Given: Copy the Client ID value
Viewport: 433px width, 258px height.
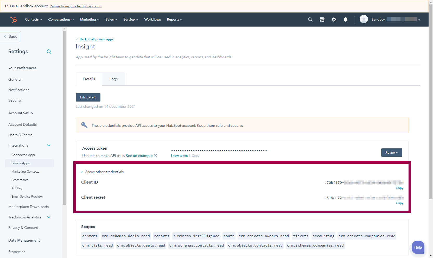Looking at the screenshot, I should point(399,188).
